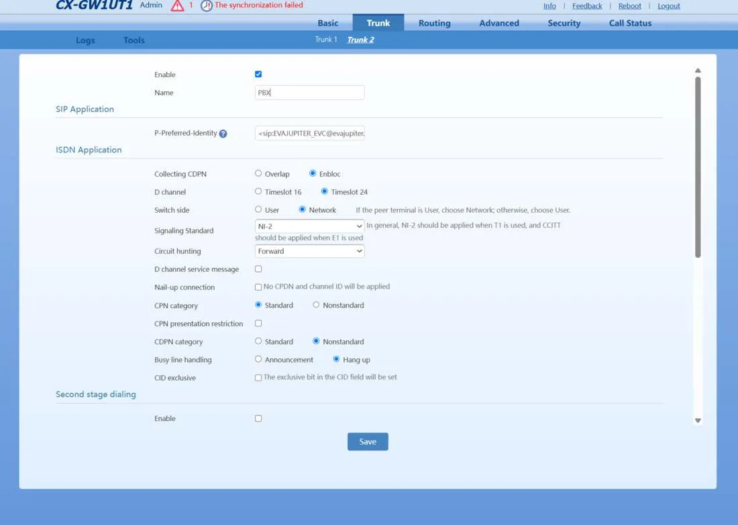Click the Logout link

pos(669,6)
